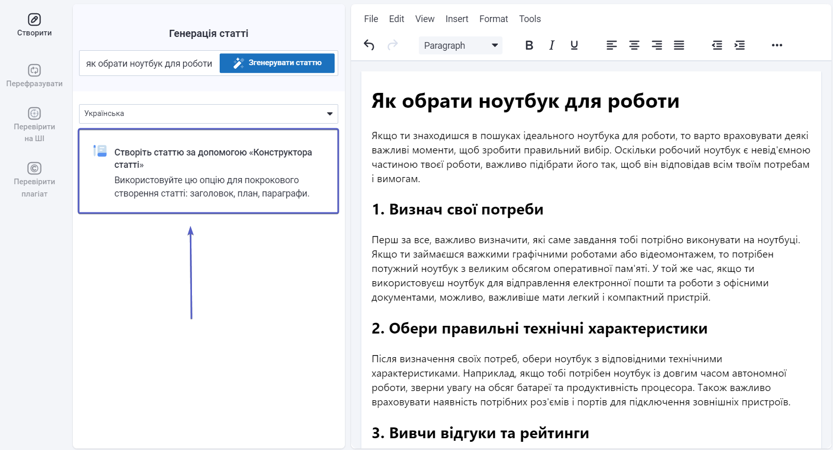Click the article constructor list icon
Viewport: 833px width, 450px height.
pos(100,151)
